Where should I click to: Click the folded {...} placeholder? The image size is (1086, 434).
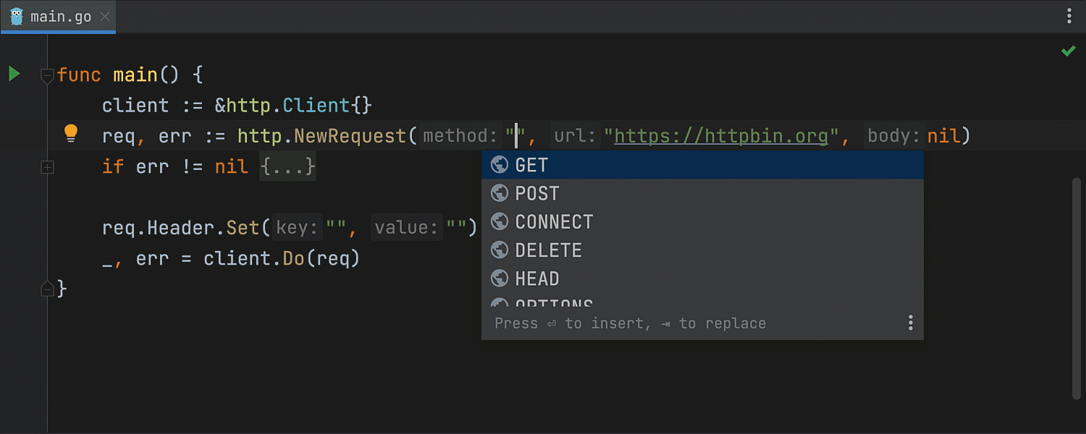(287, 167)
